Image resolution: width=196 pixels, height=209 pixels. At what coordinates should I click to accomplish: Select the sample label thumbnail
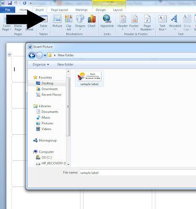pyautogui.click(x=89, y=78)
